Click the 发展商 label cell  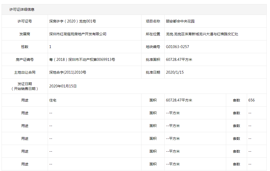click(x=25, y=34)
